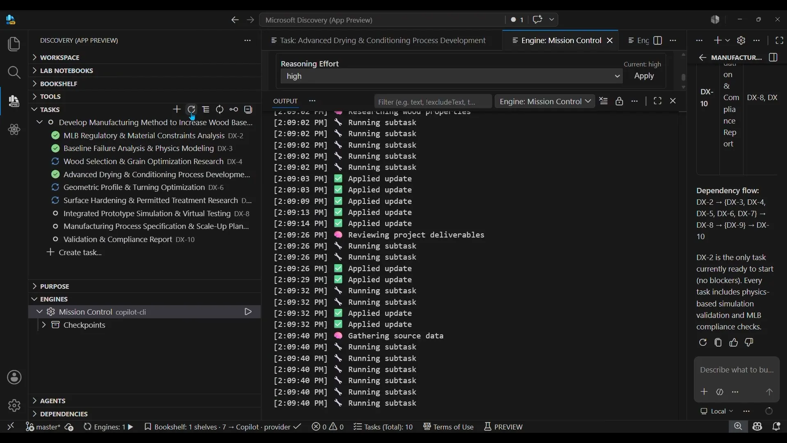787x443 pixels.
Task: Go back from MANUFACTUR chat session
Action: pyautogui.click(x=703, y=58)
